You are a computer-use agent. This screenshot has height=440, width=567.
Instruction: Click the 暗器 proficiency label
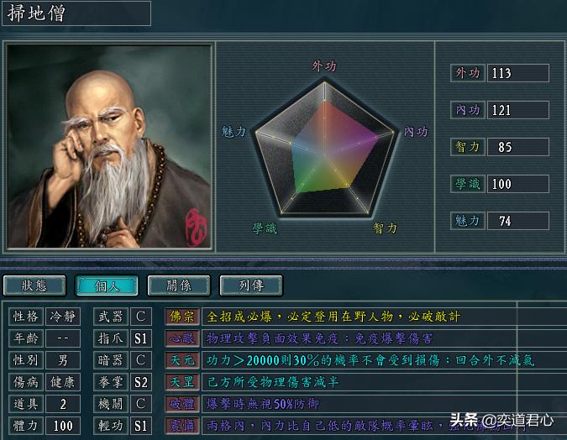111,360
